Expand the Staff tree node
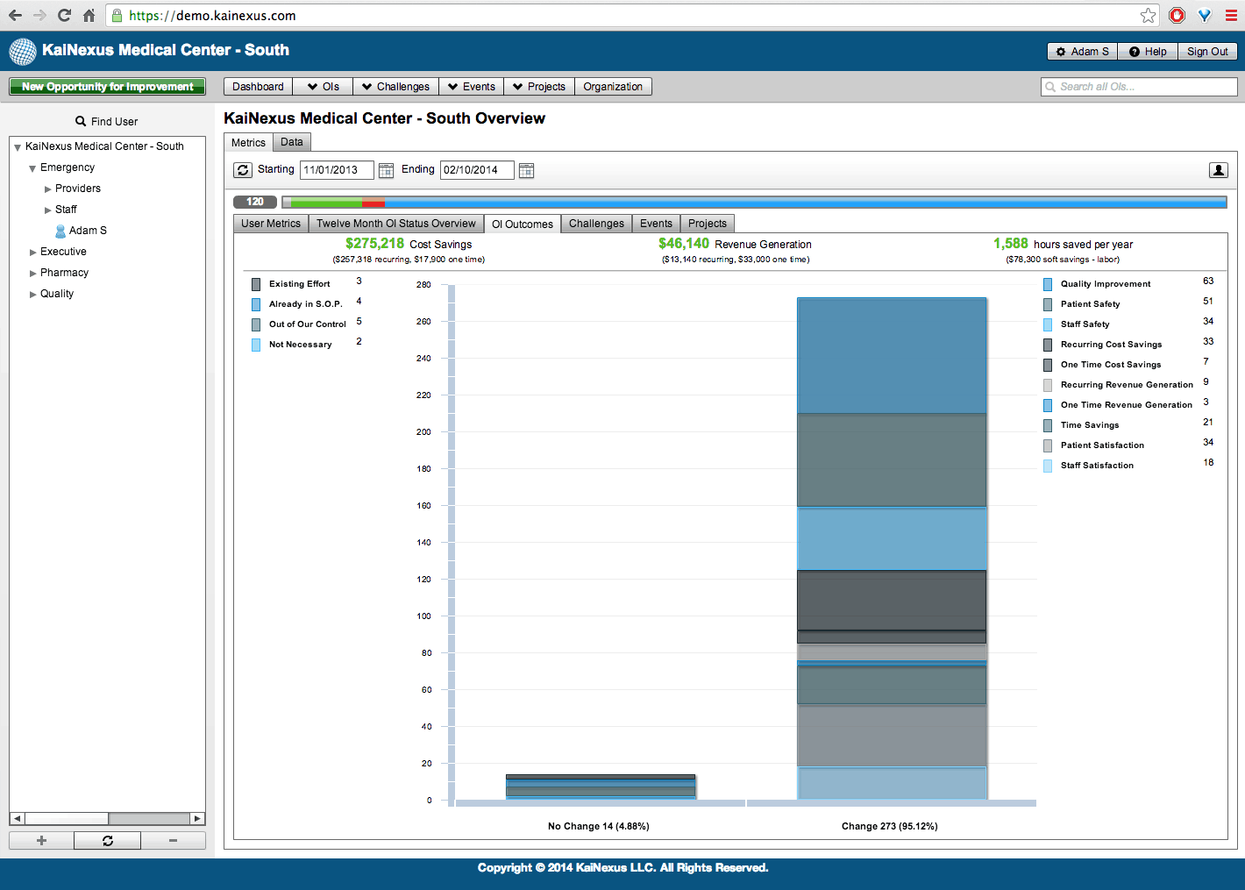 point(48,210)
